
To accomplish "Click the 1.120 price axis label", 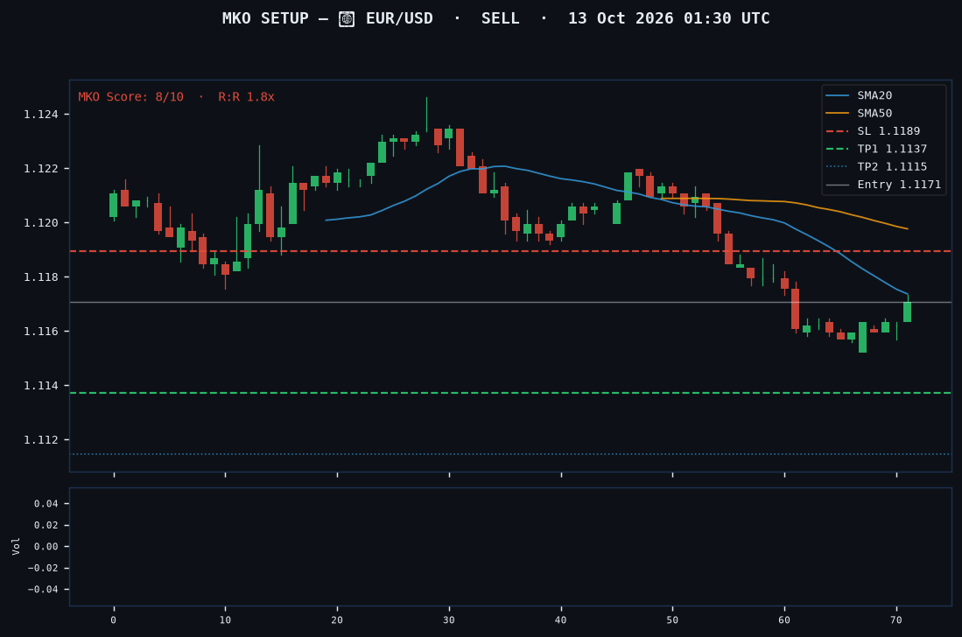I will [x=40, y=223].
